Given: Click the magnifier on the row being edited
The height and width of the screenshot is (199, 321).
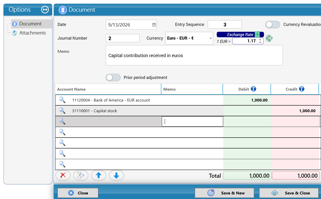Looking at the screenshot, I should coord(62,121).
